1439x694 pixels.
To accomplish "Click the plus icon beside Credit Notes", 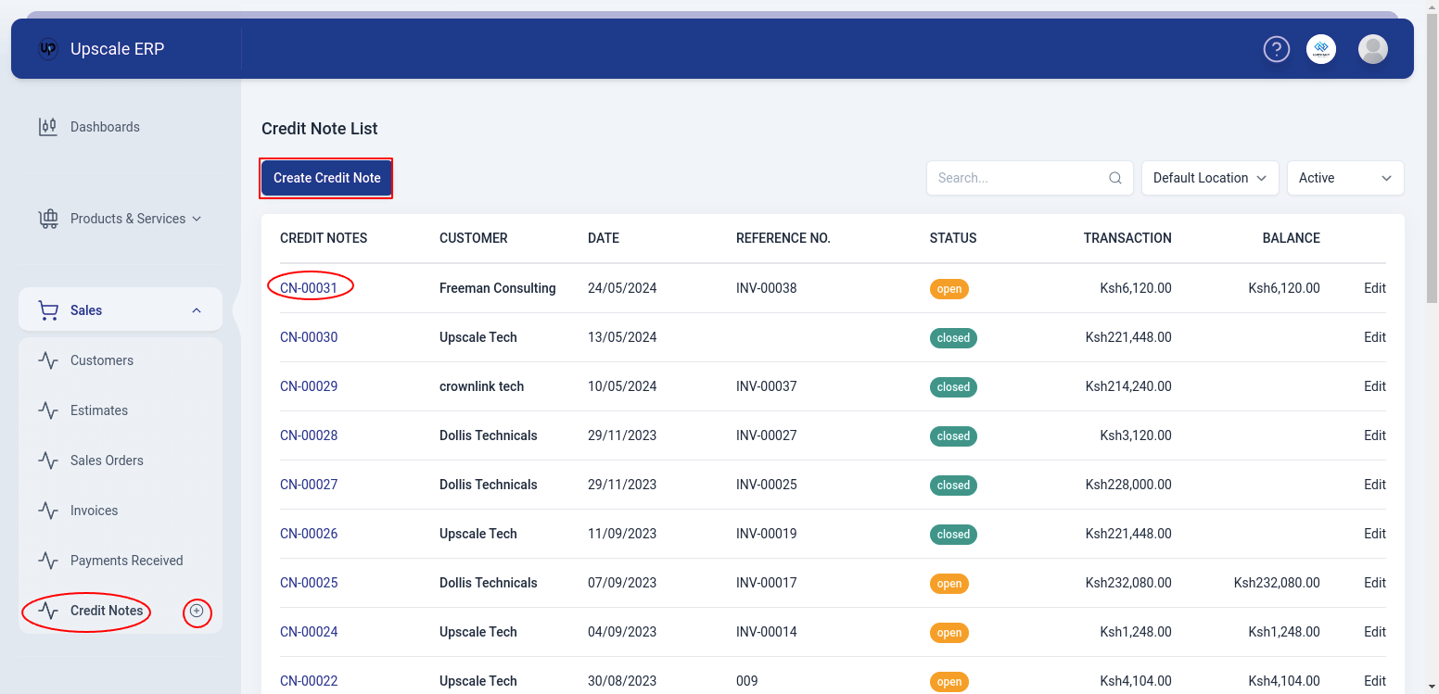I will click(x=197, y=612).
